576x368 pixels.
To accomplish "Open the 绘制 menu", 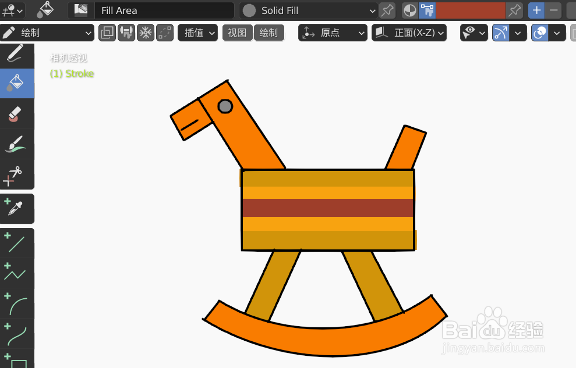I will pos(269,33).
